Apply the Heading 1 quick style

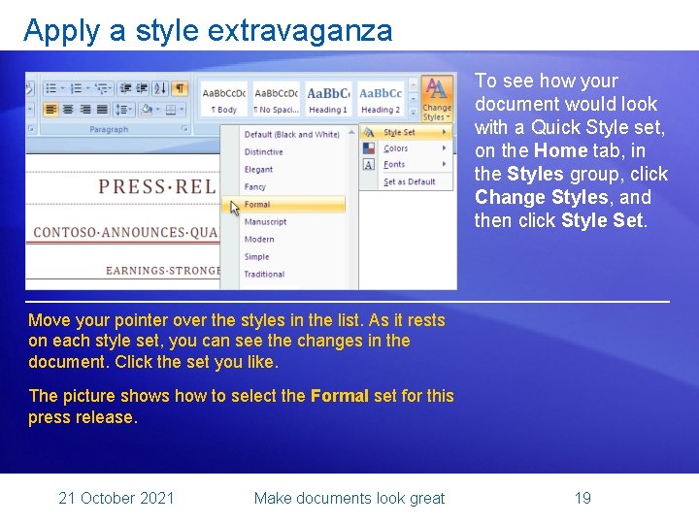pyautogui.click(x=328, y=99)
